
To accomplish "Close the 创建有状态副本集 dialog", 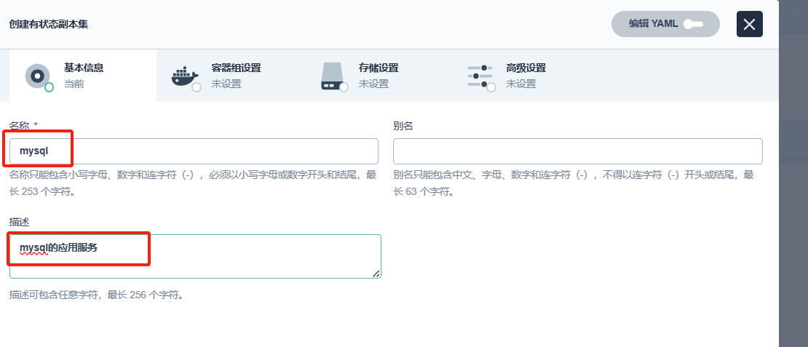I will click(749, 24).
